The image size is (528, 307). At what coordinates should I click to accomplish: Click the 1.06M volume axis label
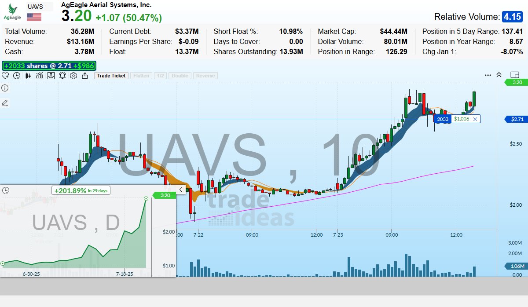pyautogui.click(x=517, y=266)
